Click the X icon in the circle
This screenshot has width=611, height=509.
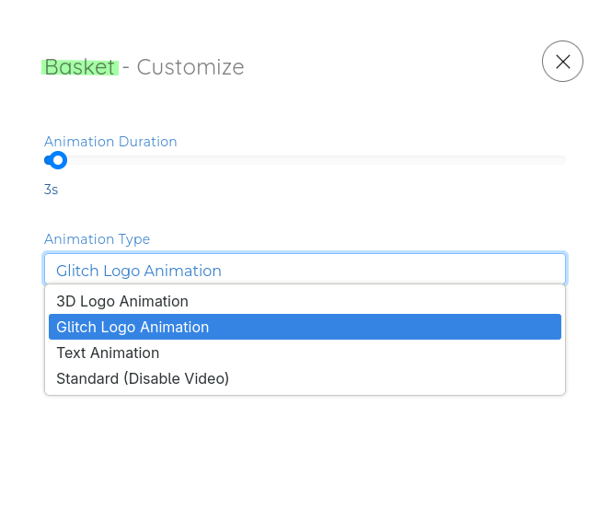click(x=562, y=62)
